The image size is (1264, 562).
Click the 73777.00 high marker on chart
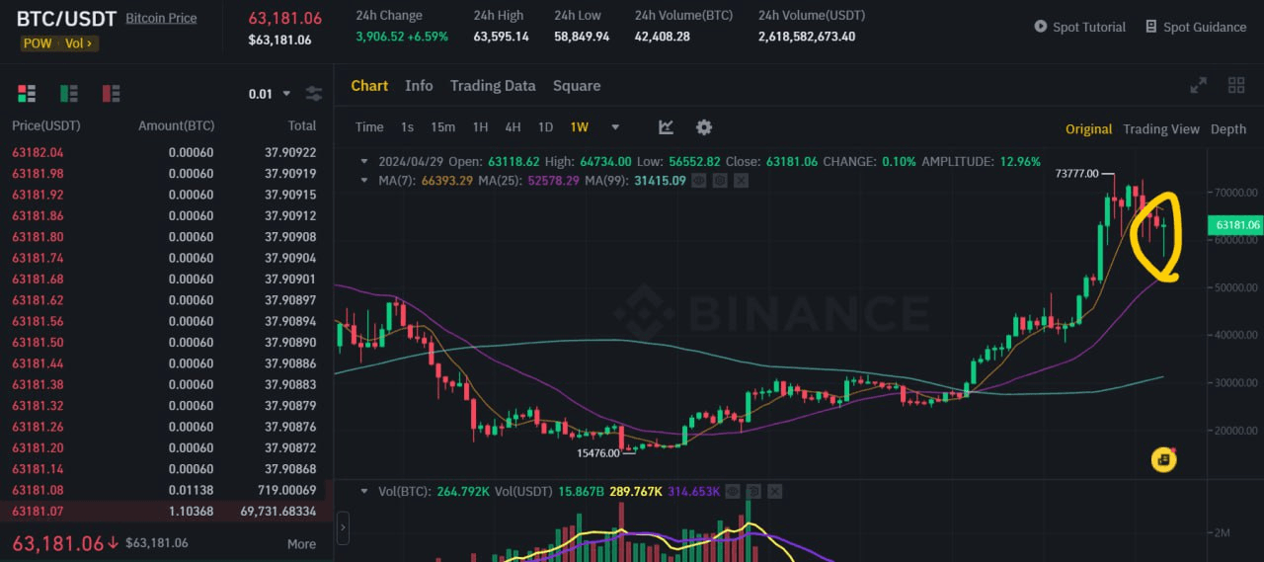[1076, 173]
